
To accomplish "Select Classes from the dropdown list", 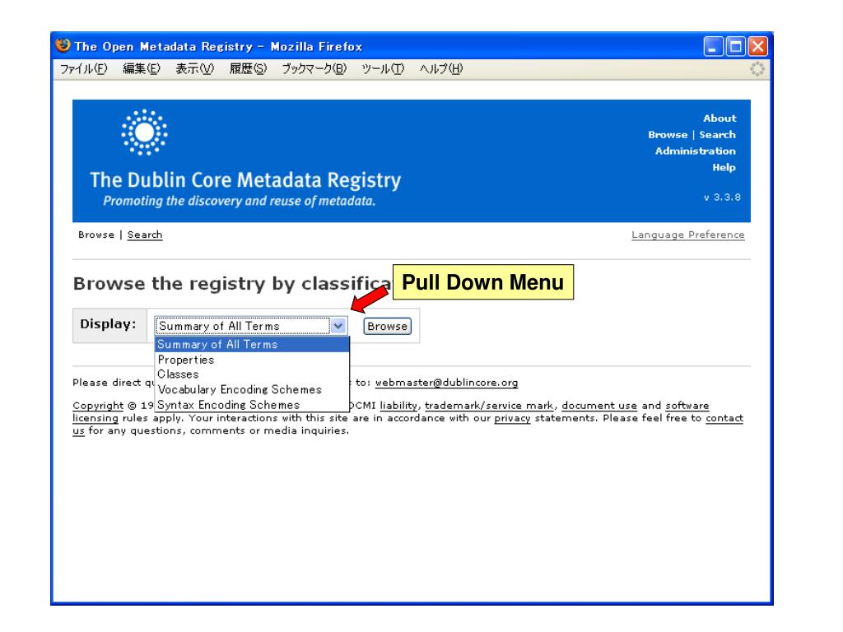I will point(252,374).
